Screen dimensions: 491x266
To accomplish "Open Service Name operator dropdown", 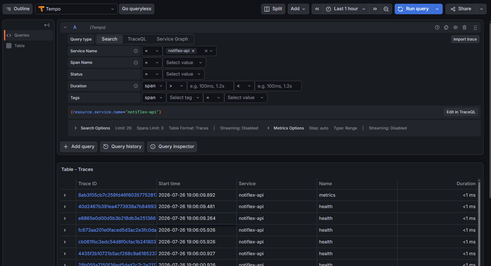I will click(152, 51).
